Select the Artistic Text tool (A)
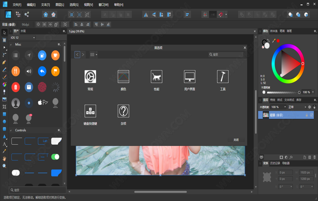 [x=4, y=144]
